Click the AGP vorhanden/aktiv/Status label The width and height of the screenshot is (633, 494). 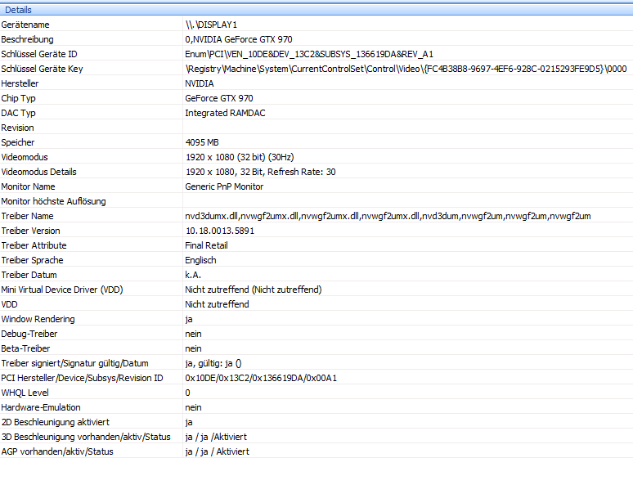point(57,452)
